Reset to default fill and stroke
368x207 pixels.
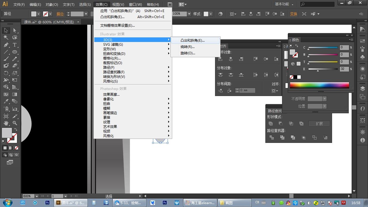pos(3,141)
